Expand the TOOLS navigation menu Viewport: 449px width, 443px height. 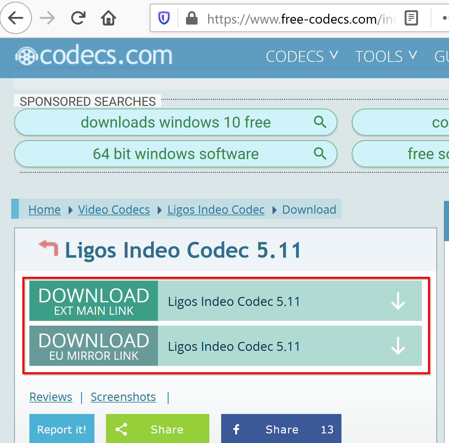pyautogui.click(x=386, y=56)
